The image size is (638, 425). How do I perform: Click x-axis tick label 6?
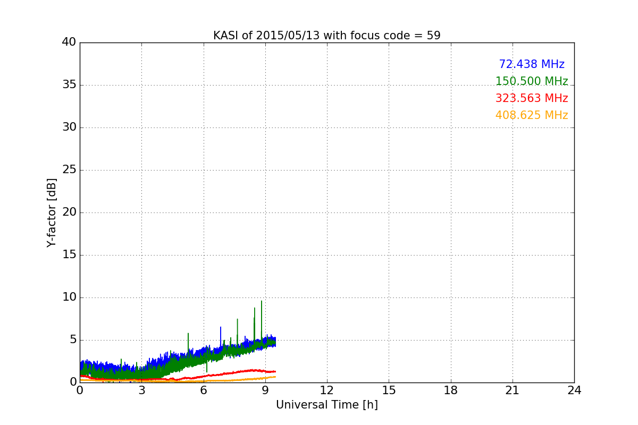point(203,390)
